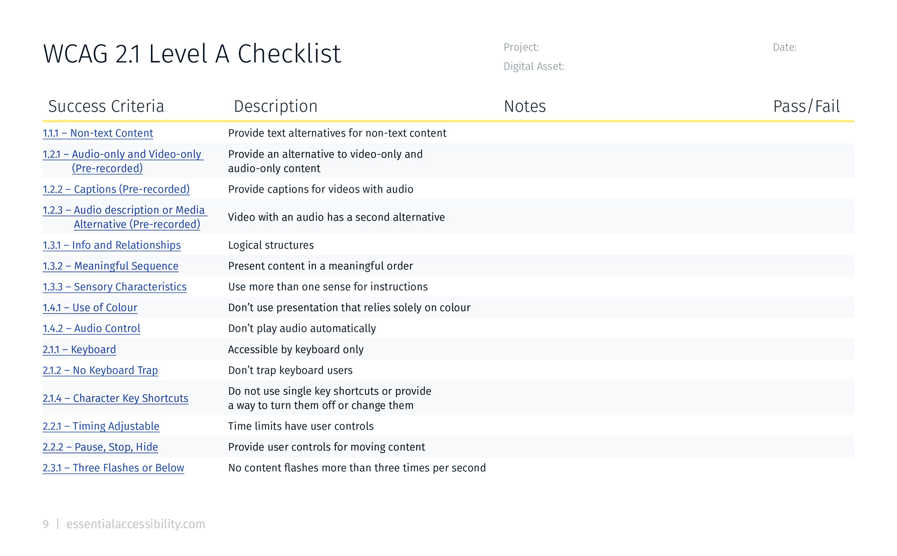Open the 1.3.3 Sensory Characteristics link
897x556 pixels.
click(x=114, y=287)
